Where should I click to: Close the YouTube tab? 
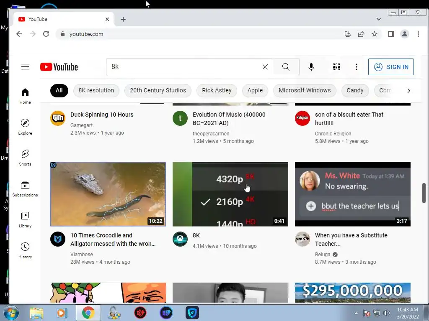point(107,19)
